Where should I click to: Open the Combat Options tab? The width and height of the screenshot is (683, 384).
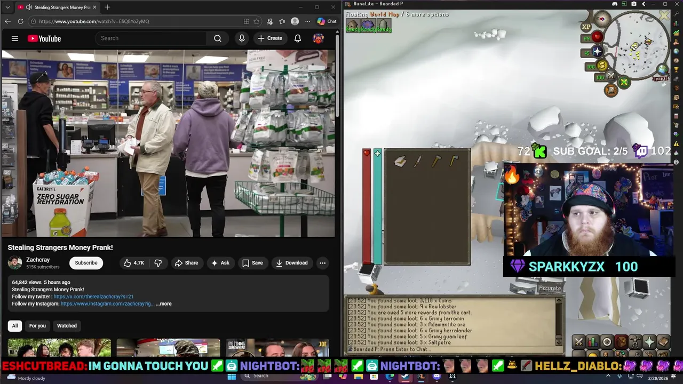[579, 342]
